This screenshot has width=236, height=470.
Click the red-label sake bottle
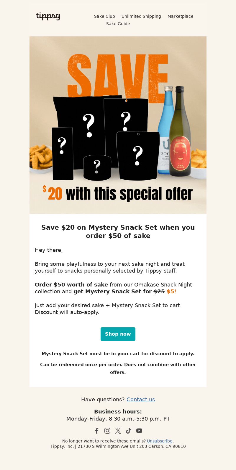click(180, 131)
